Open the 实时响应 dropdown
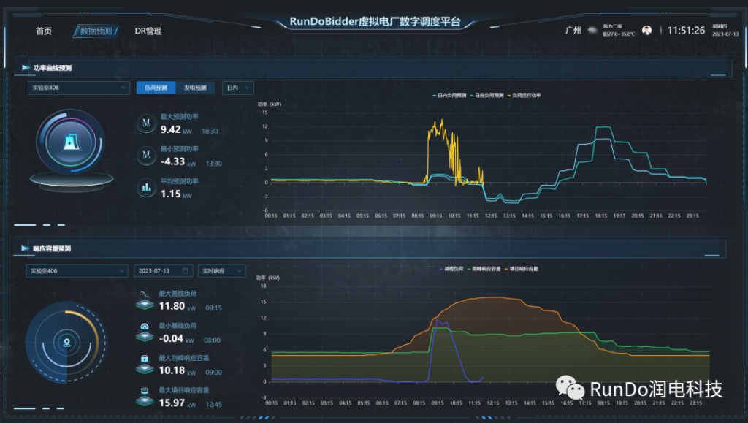 pyautogui.click(x=222, y=271)
